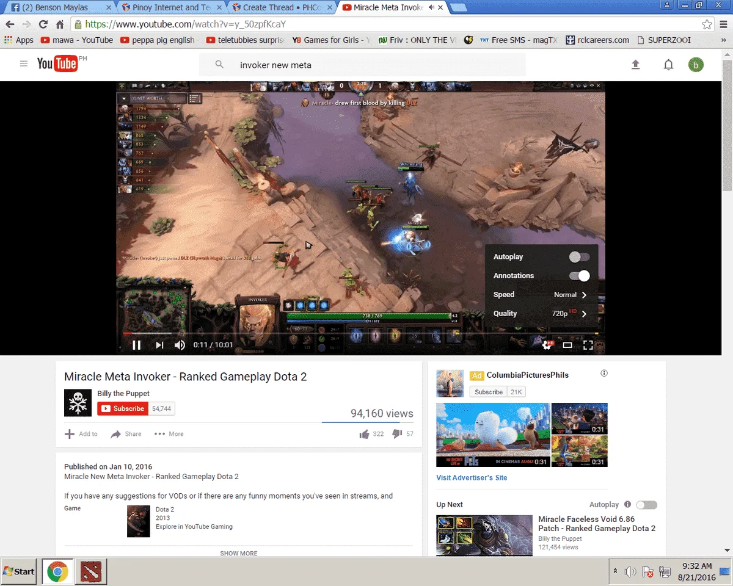Open the peppa pig english bookmark
Image resolution: width=733 pixels, height=586 pixels.
[158, 40]
